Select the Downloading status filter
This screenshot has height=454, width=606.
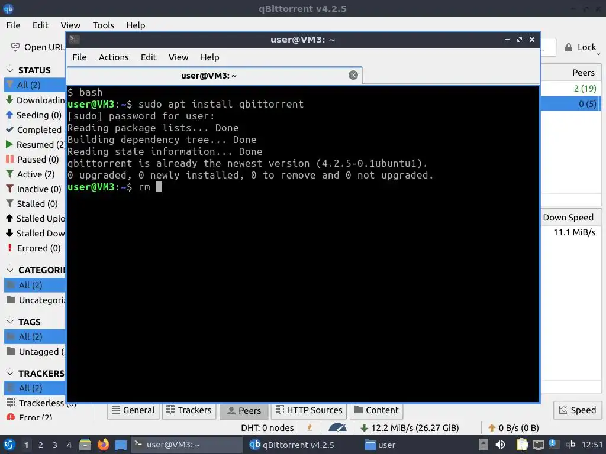[35, 100]
